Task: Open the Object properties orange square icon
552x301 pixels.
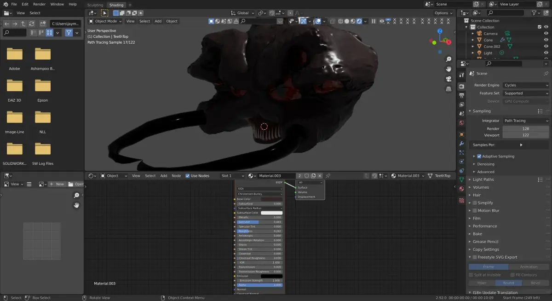Action: [x=461, y=134]
